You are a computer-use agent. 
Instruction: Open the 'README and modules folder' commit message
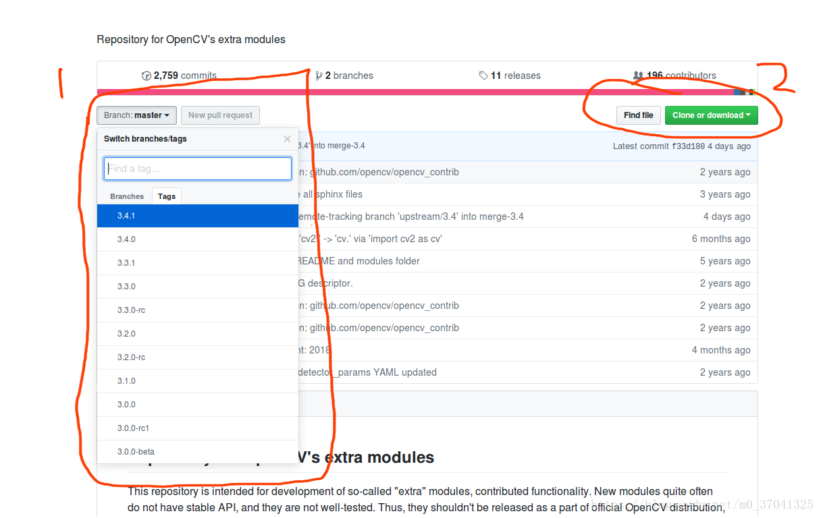359,261
